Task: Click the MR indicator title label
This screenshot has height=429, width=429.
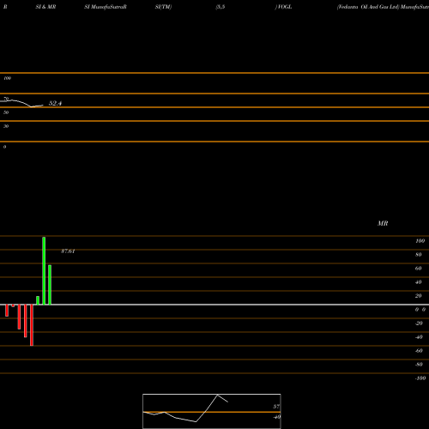Action: pyautogui.click(x=383, y=223)
